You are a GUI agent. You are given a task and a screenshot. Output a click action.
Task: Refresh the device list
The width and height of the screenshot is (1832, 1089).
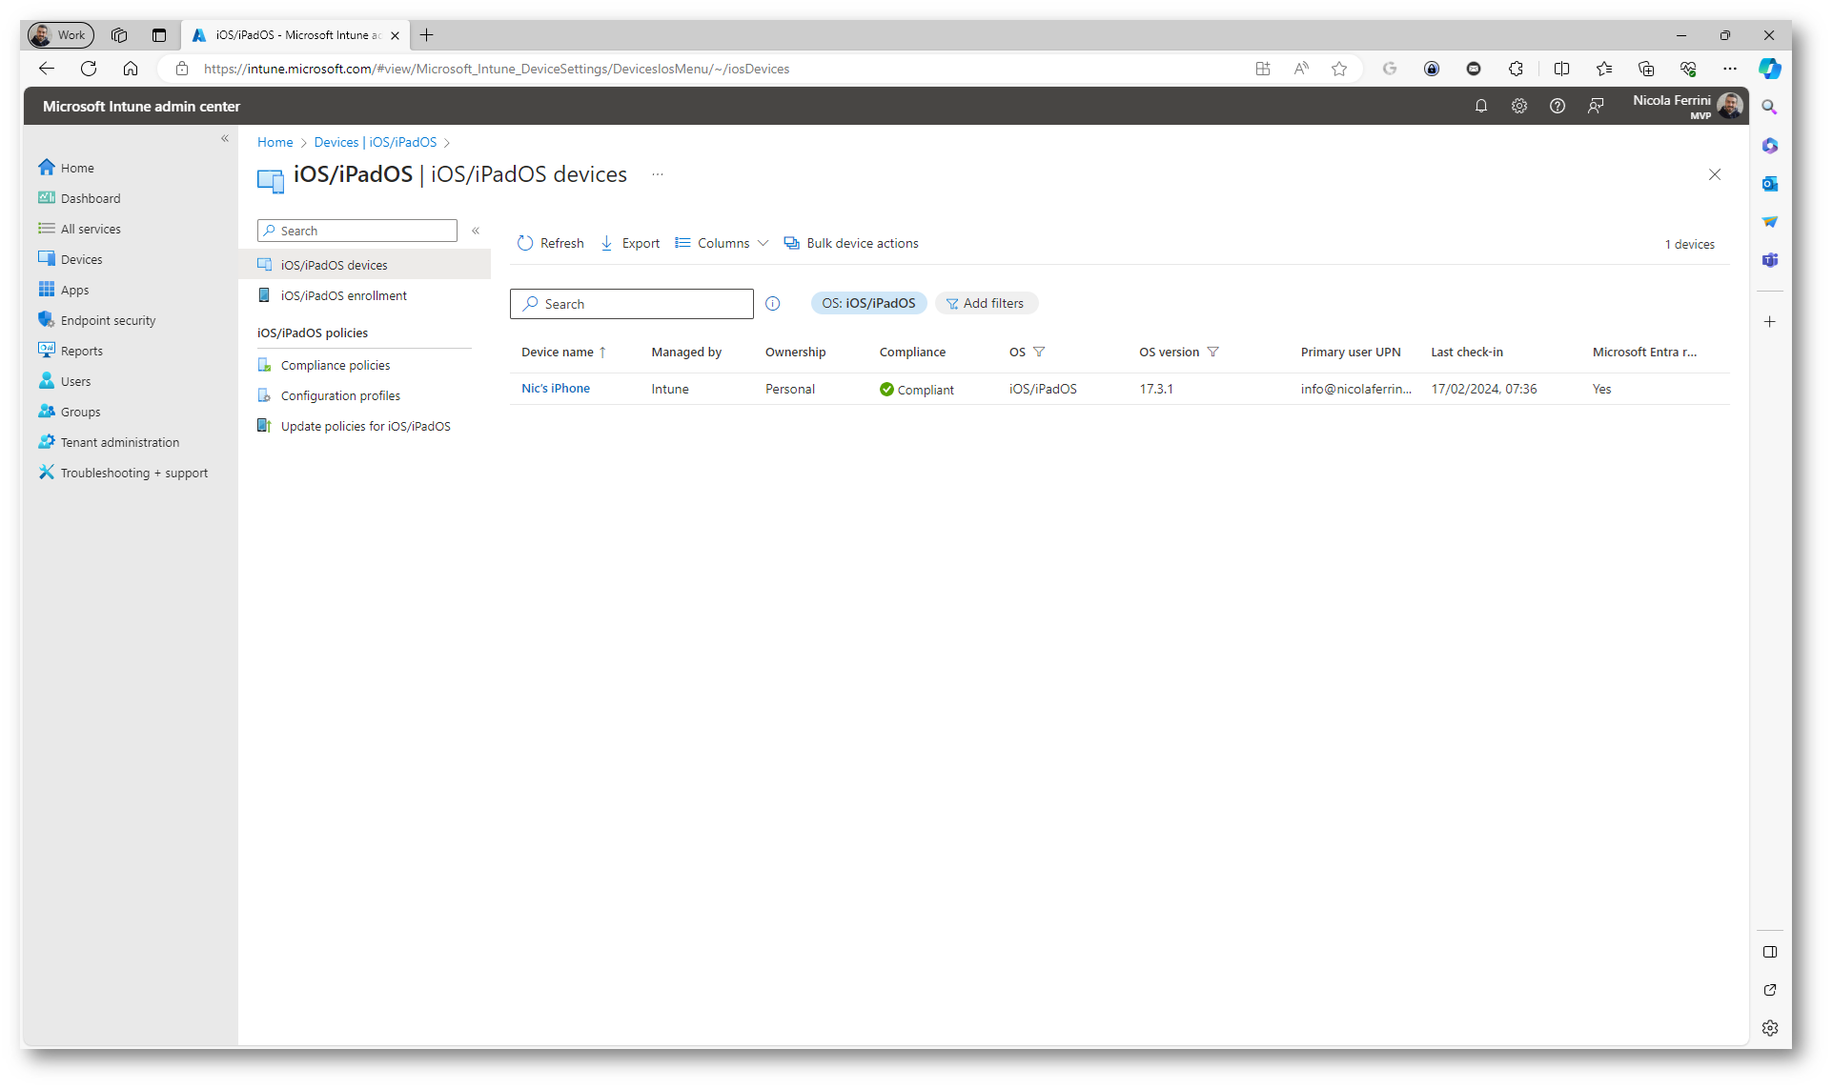click(x=551, y=243)
